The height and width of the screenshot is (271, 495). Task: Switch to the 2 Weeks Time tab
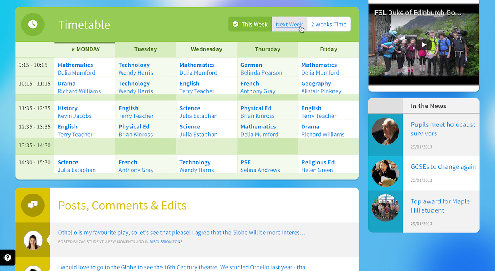(329, 24)
